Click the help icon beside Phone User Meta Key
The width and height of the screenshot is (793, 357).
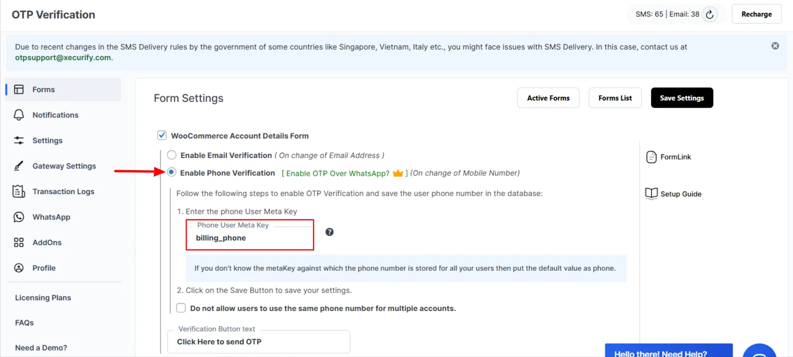[x=329, y=231]
